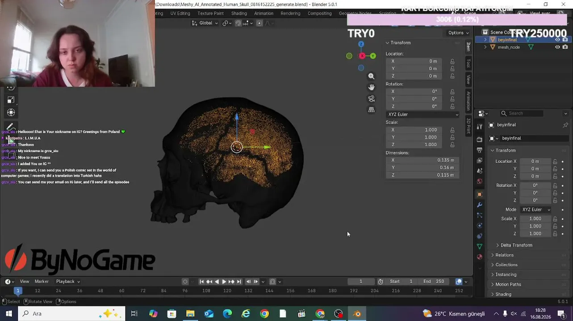Click the End frame 250 field
This screenshot has width=573, height=321.
(x=434, y=281)
